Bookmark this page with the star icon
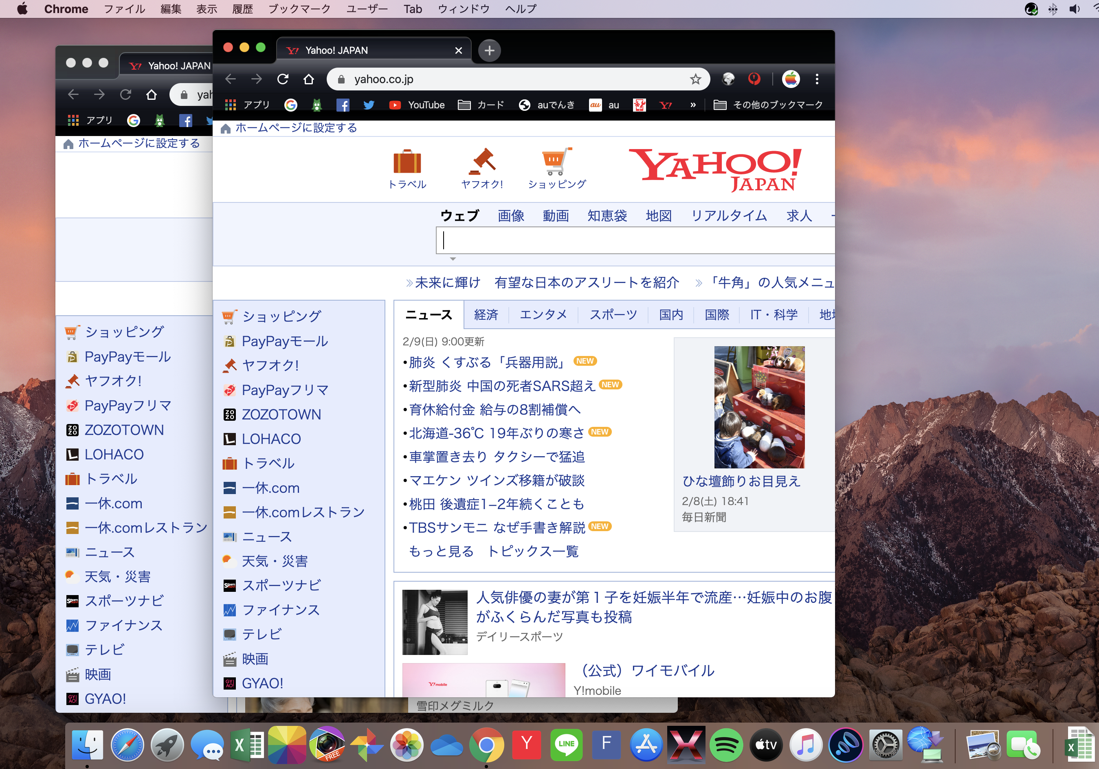1099x769 pixels. click(x=695, y=79)
